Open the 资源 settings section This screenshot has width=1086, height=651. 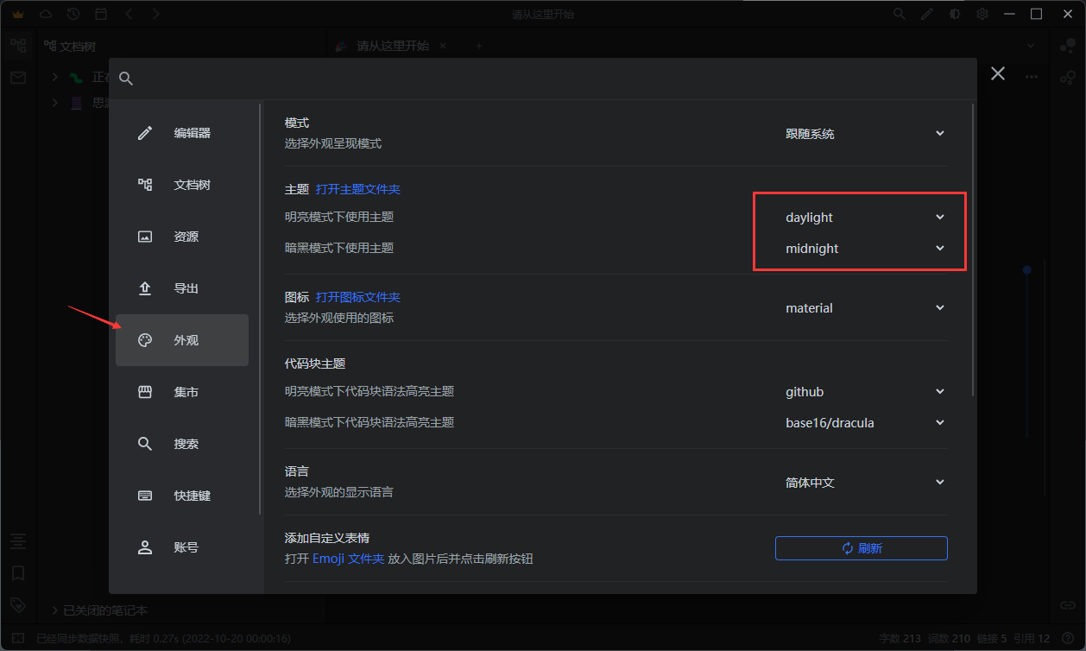coord(182,237)
